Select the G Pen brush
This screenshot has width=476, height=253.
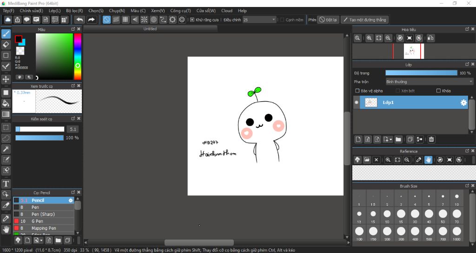[37, 221]
